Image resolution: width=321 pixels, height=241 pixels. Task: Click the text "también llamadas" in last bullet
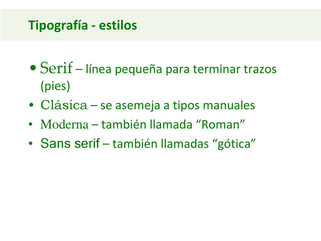coord(160,143)
